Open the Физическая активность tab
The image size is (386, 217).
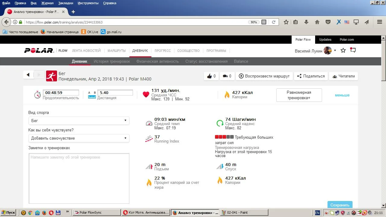pos(157,61)
